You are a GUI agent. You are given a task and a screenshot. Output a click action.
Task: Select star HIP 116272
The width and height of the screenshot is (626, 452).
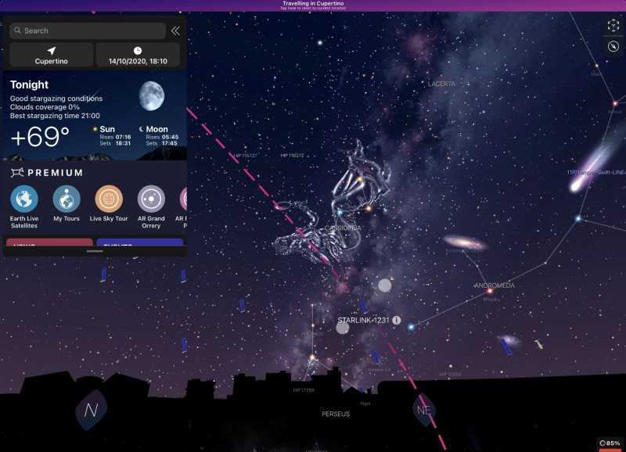[292, 156]
